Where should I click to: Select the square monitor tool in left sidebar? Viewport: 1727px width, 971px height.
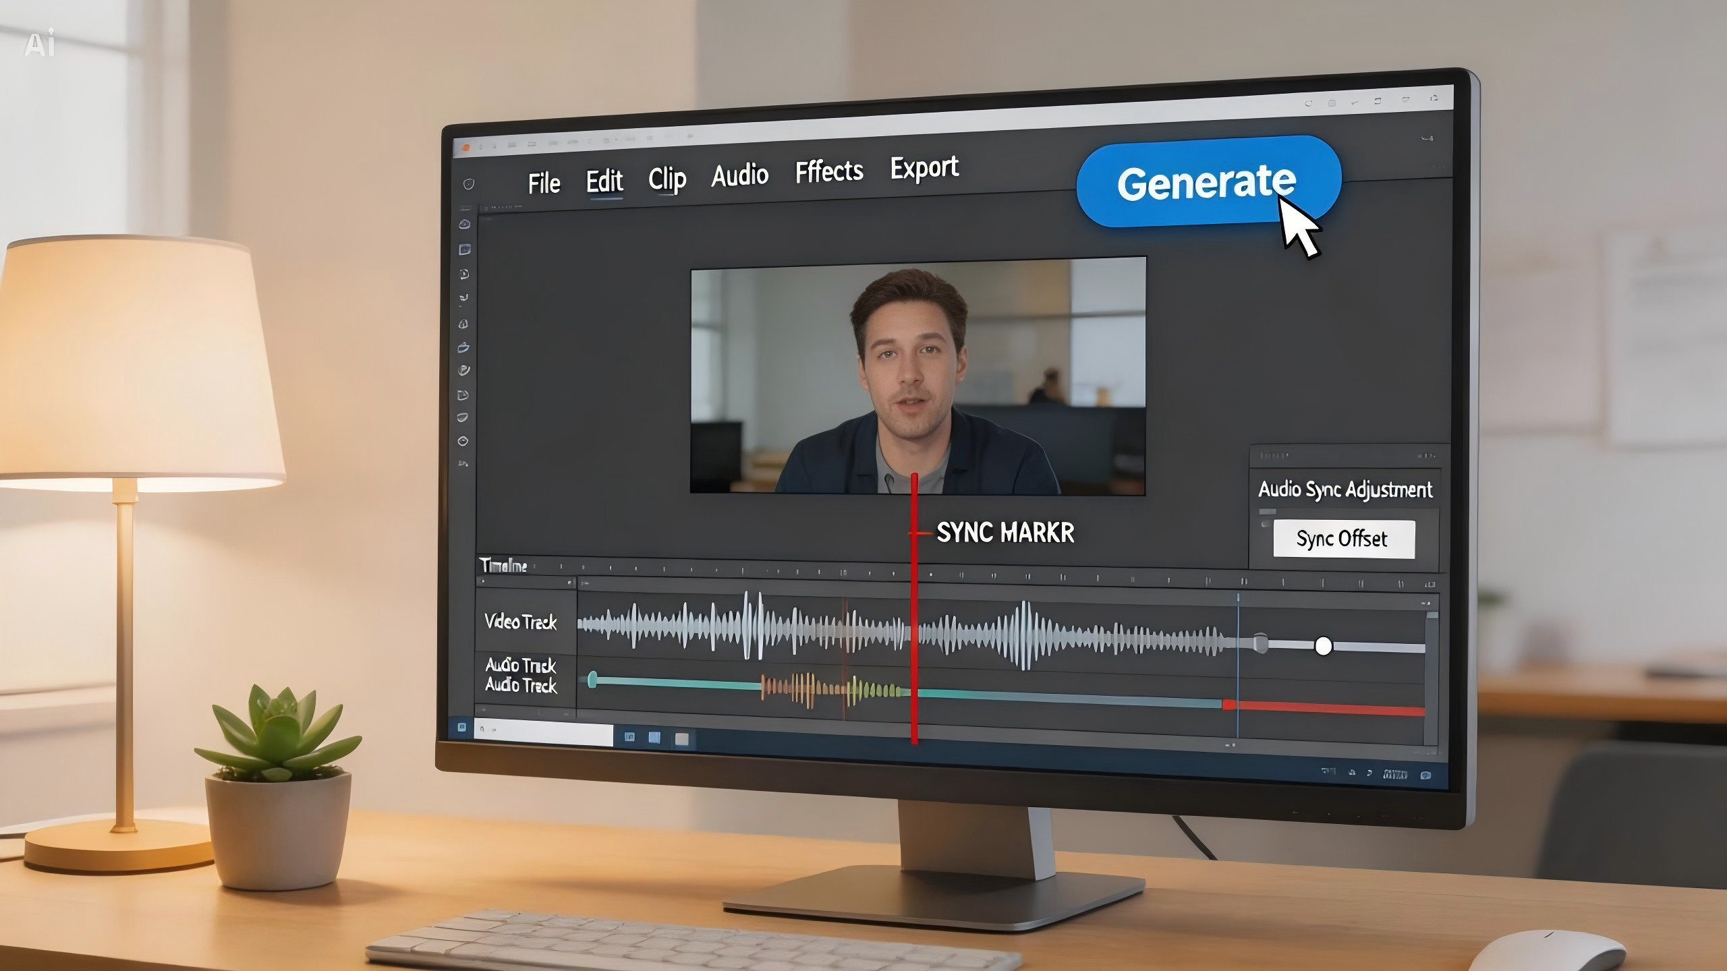[464, 249]
